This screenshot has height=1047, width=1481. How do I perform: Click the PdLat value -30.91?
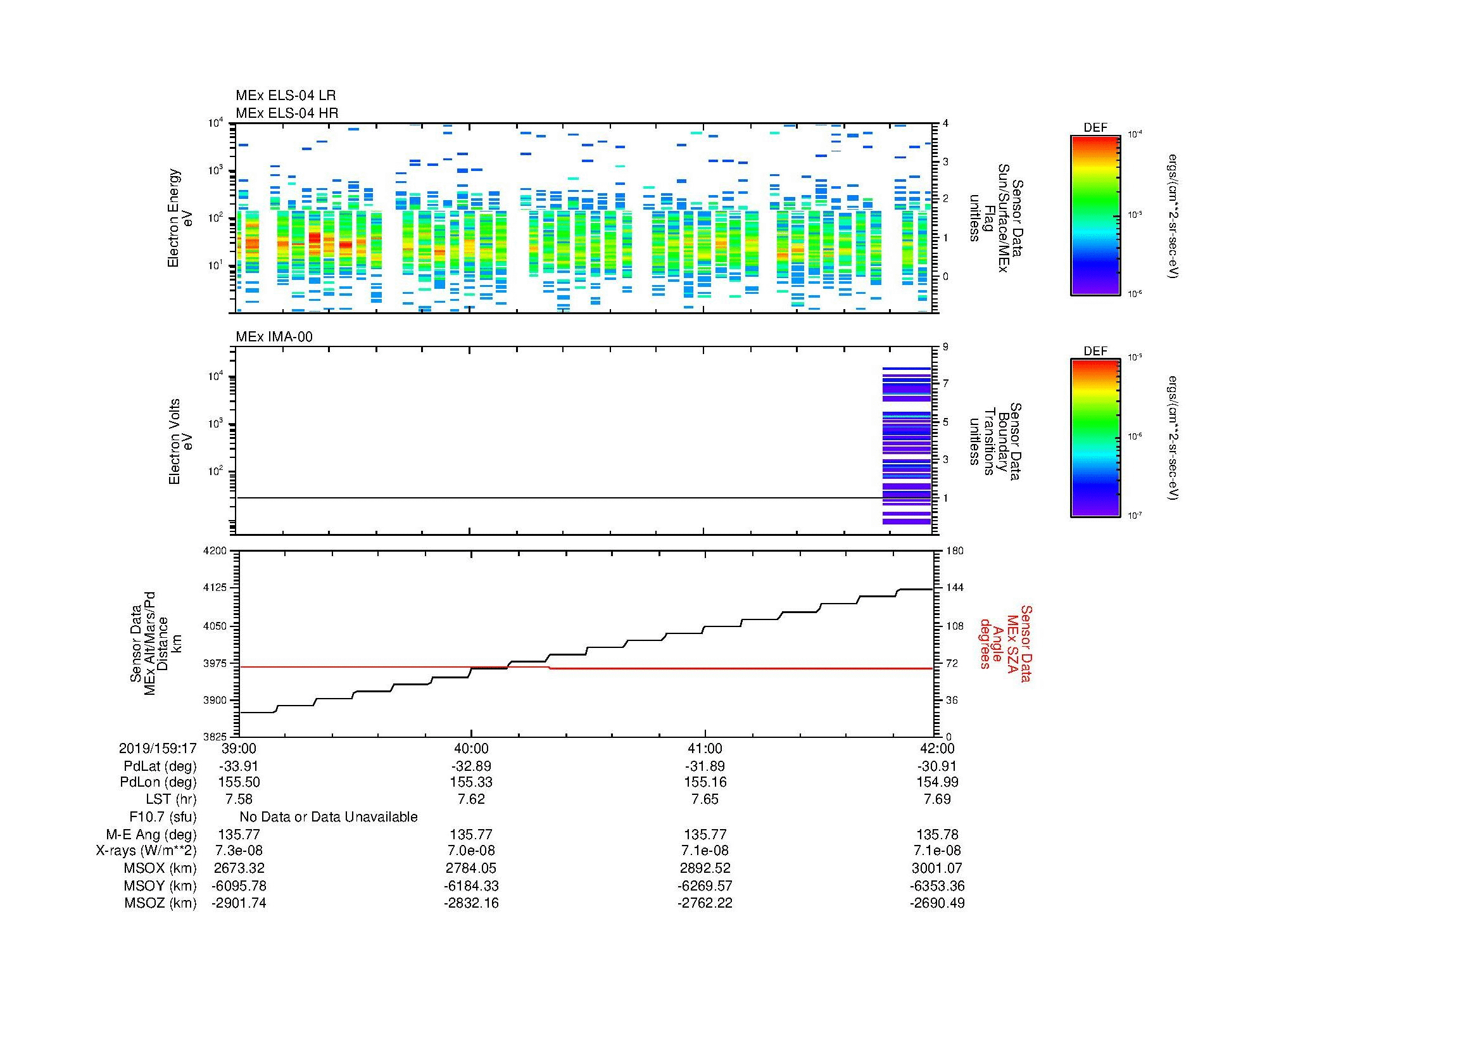[937, 766]
